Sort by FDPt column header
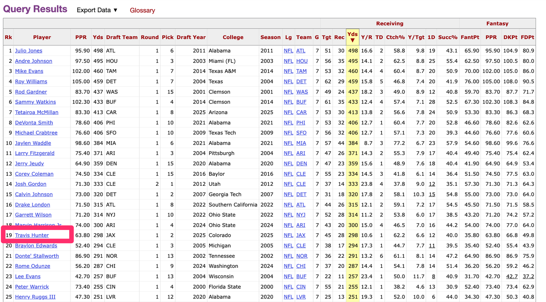This screenshot has width=546, height=302. (527, 37)
